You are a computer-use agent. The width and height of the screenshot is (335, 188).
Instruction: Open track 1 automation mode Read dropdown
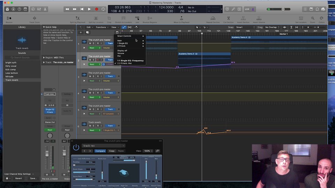95,48
